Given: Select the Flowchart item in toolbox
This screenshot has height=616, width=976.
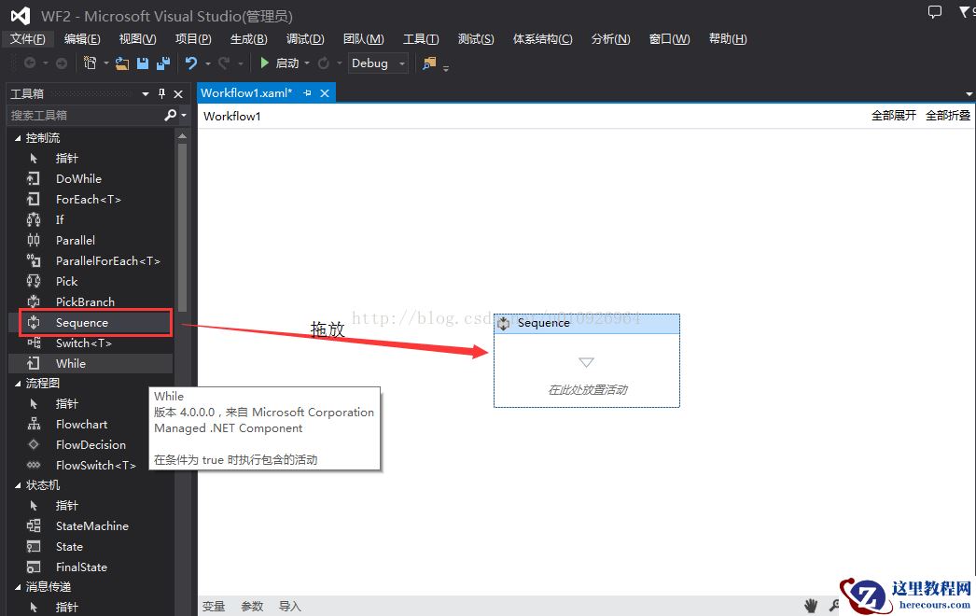Looking at the screenshot, I should click(x=81, y=425).
